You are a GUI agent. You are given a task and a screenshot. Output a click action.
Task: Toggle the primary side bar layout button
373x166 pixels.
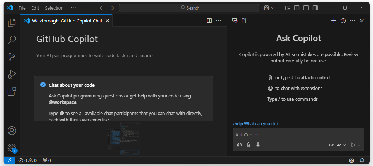click(297, 8)
